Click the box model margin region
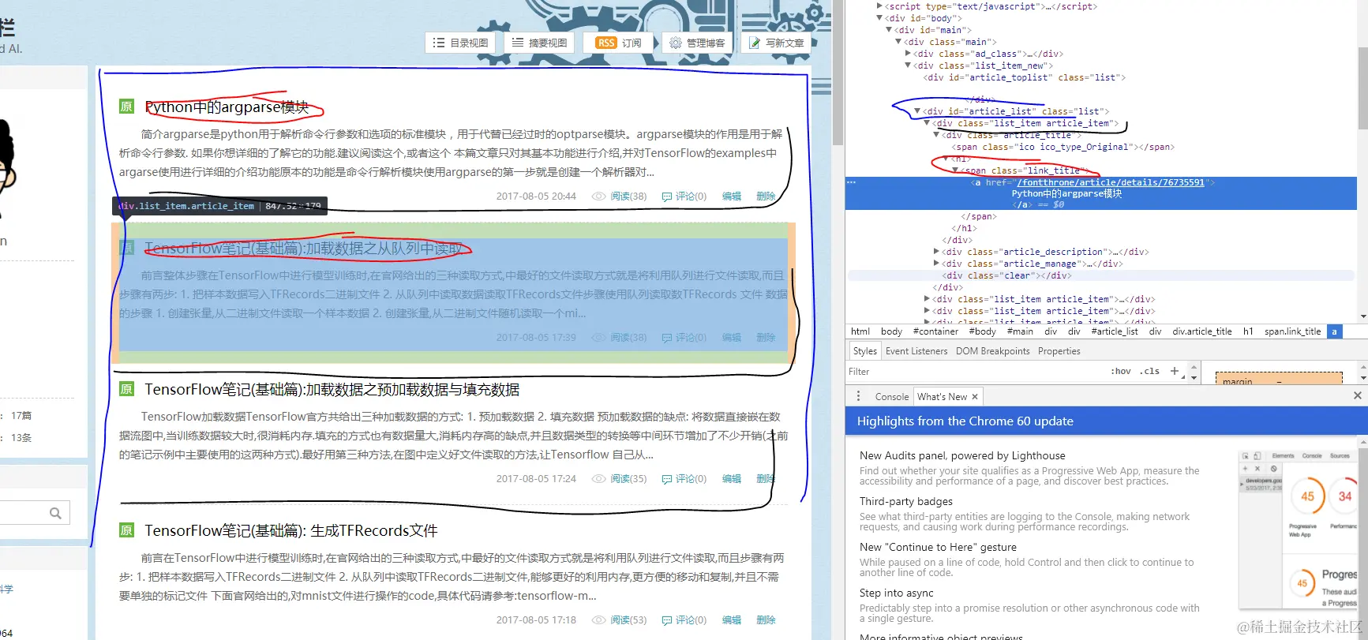Image resolution: width=1368 pixels, height=640 pixels. pyautogui.click(x=1278, y=379)
